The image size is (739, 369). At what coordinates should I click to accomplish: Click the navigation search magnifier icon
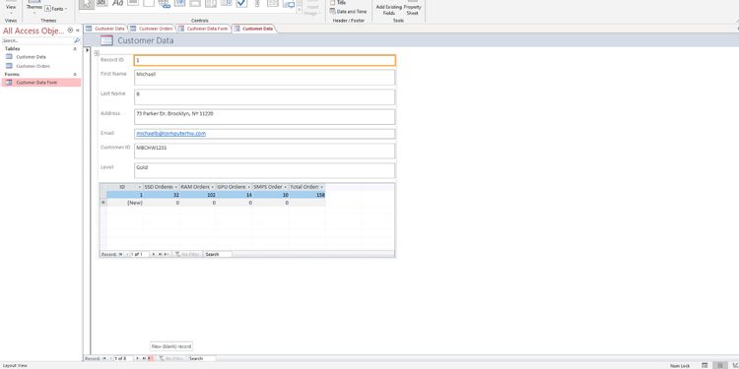[77, 41]
